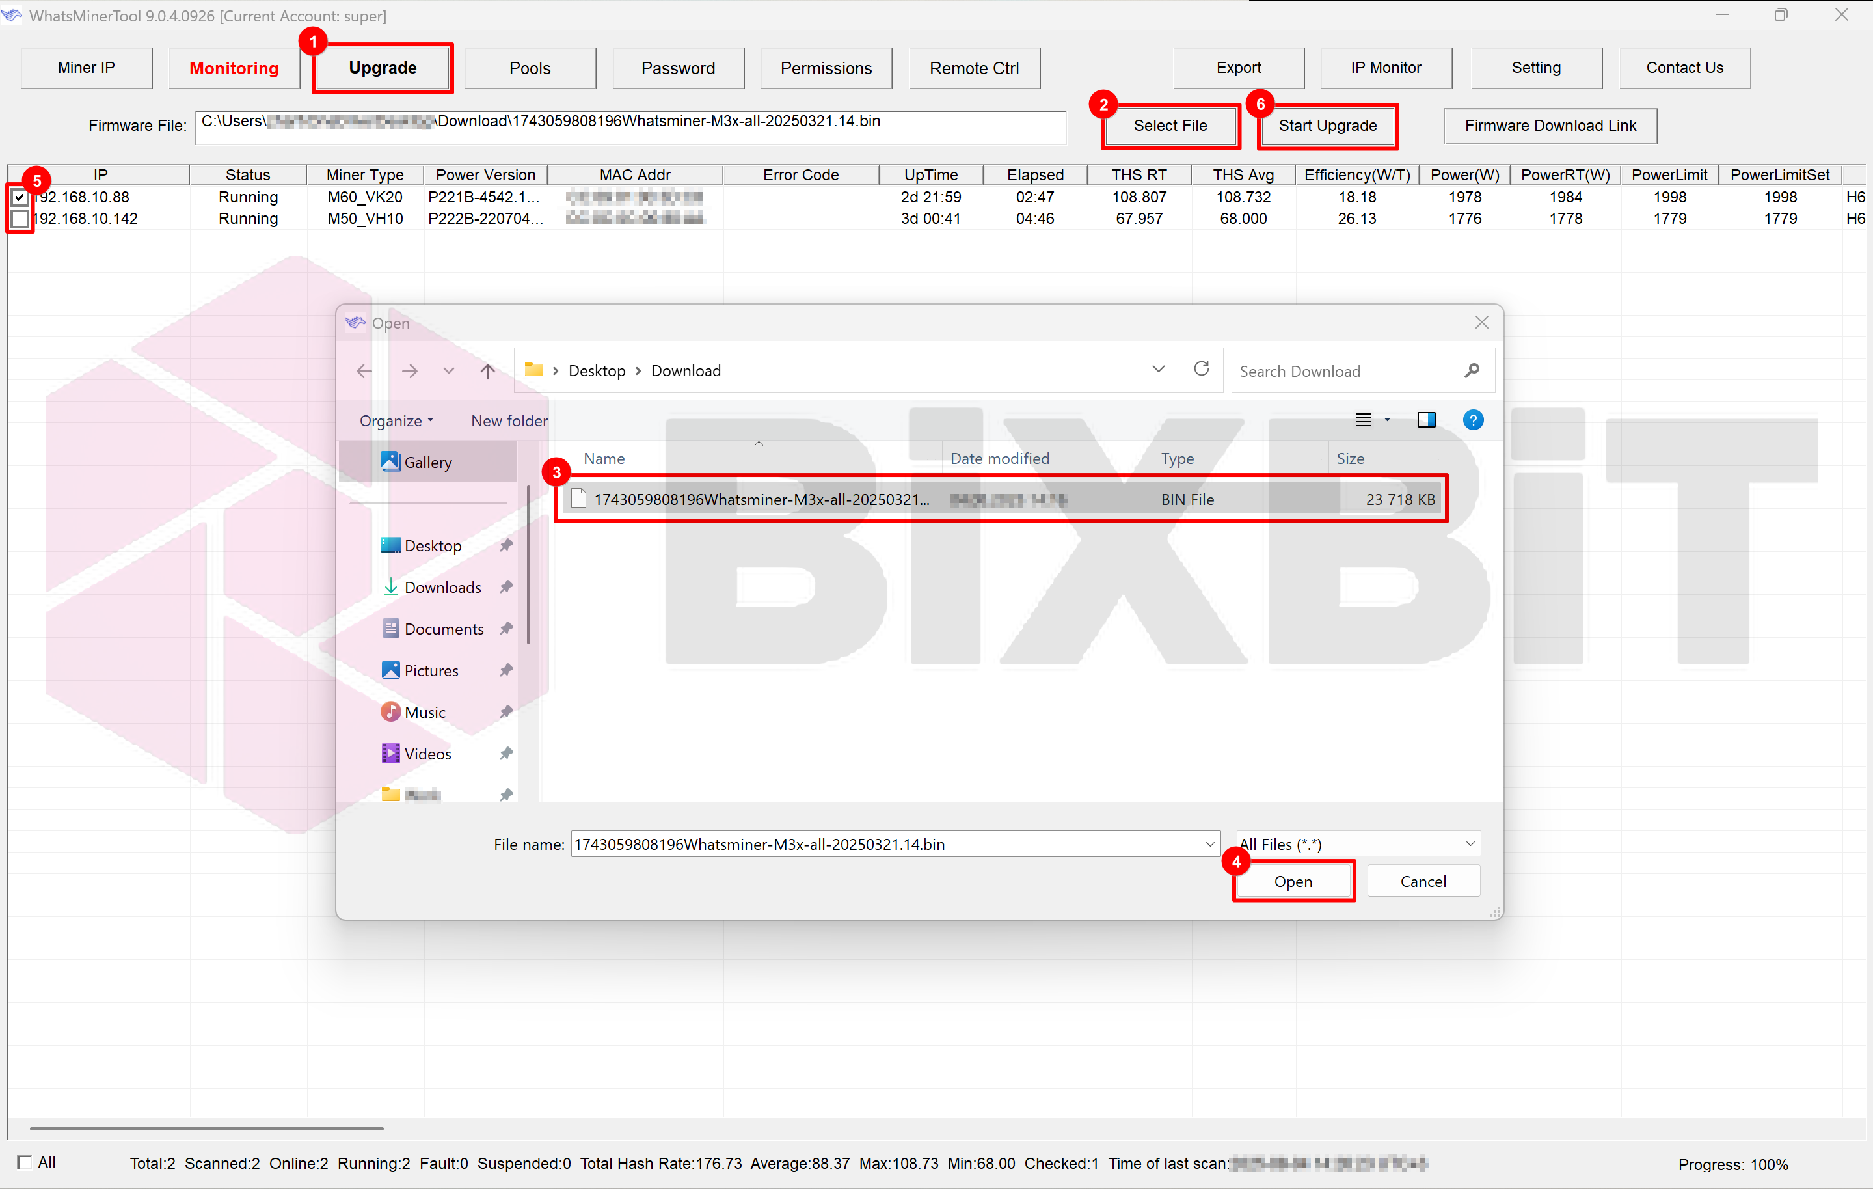The image size is (1873, 1189).
Task: Expand the File name dropdown
Action: [1209, 845]
